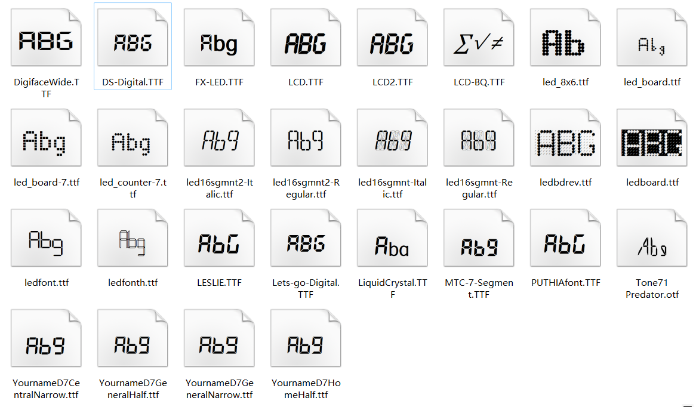Image resolution: width=696 pixels, height=407 pixels.
Task: Choose the Tone71 Predator.otf font file
Action: pyautogui.click(x=652, y=240)
